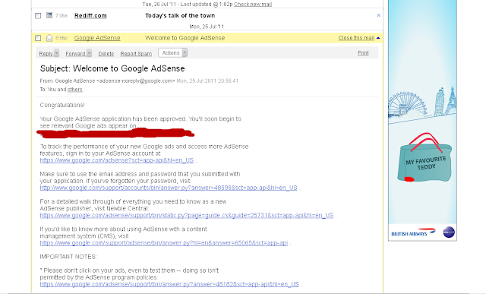Click the British Airways logo in ad
The image size is (486, 294).
point(413,232)
